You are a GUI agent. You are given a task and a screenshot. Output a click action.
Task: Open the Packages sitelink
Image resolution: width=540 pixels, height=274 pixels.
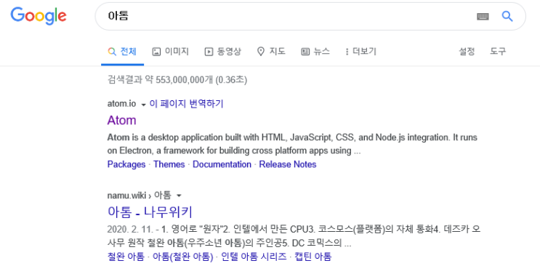coord(126,164)
